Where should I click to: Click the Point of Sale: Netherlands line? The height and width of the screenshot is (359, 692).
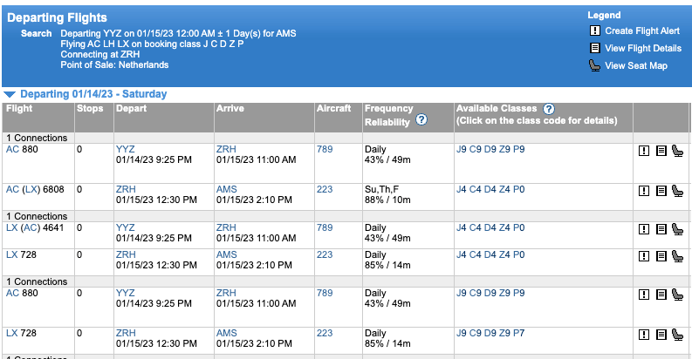114,64
